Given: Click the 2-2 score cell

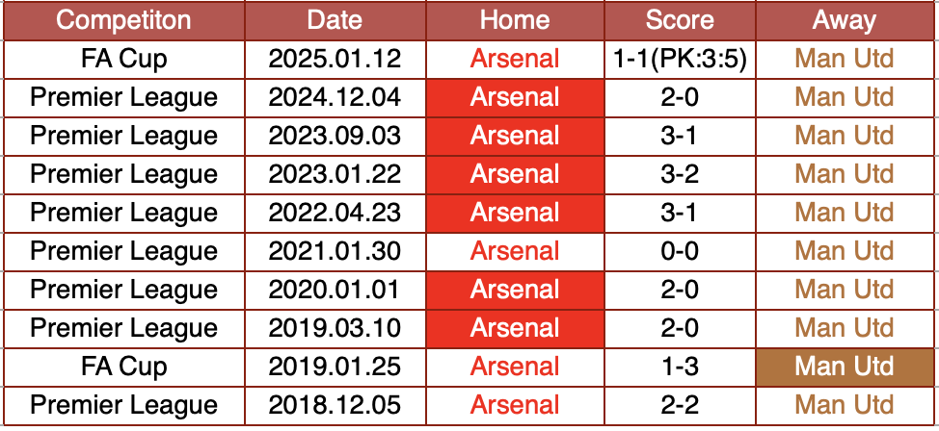Looking at the screenshot, I should tap(680, 405).
